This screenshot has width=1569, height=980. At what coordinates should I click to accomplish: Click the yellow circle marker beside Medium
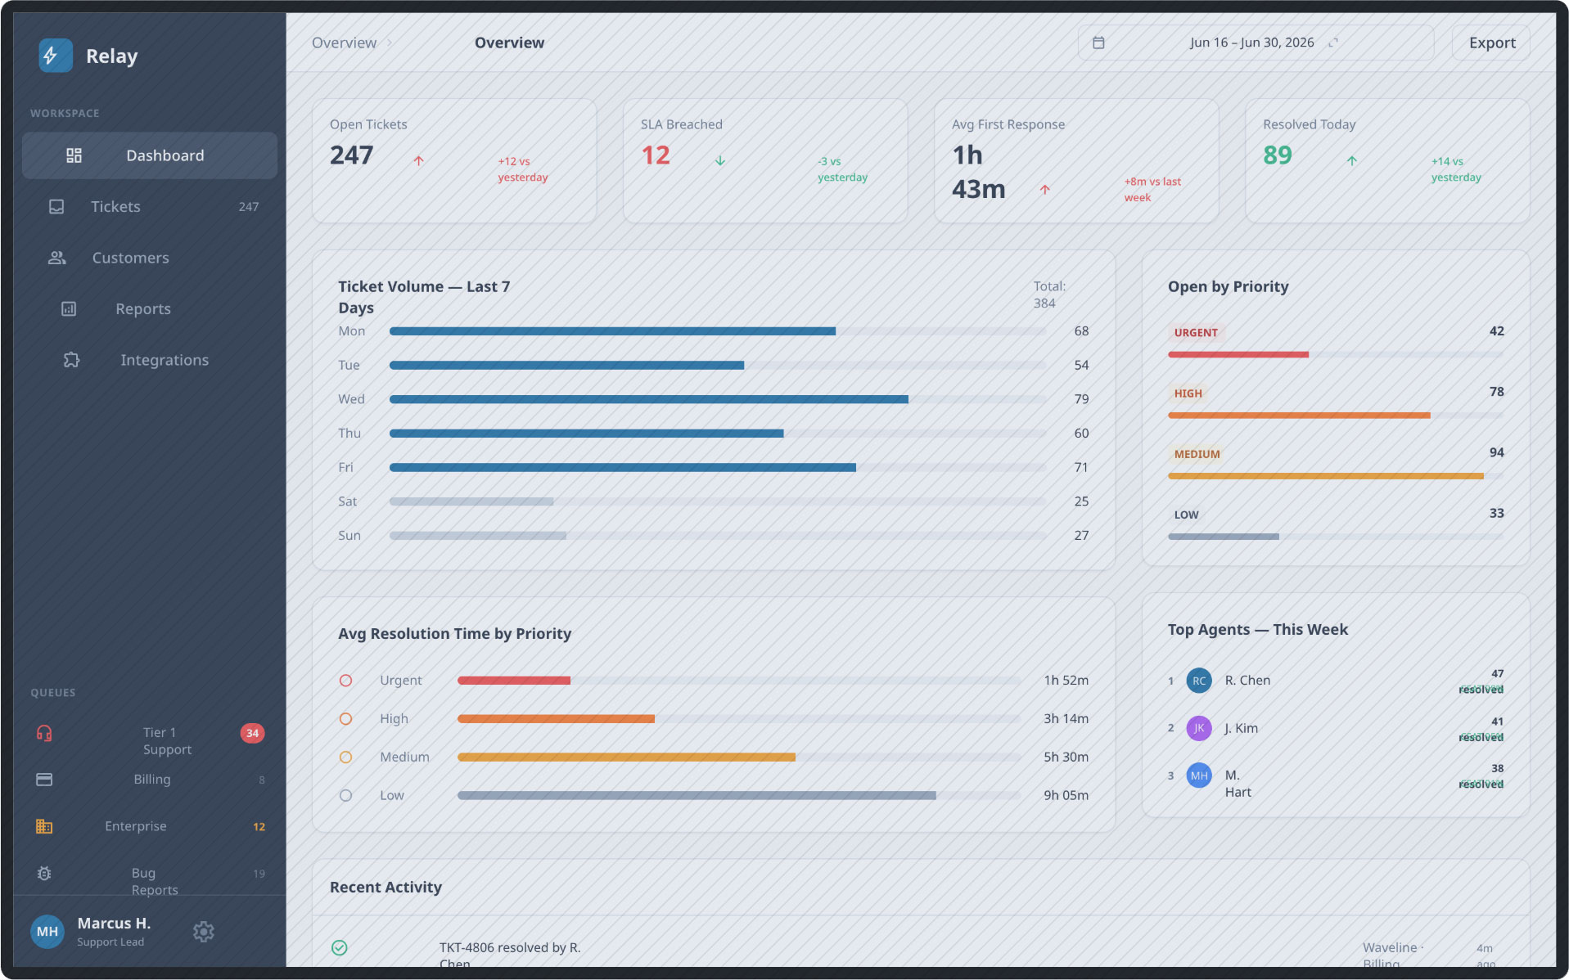coord(346,757)
